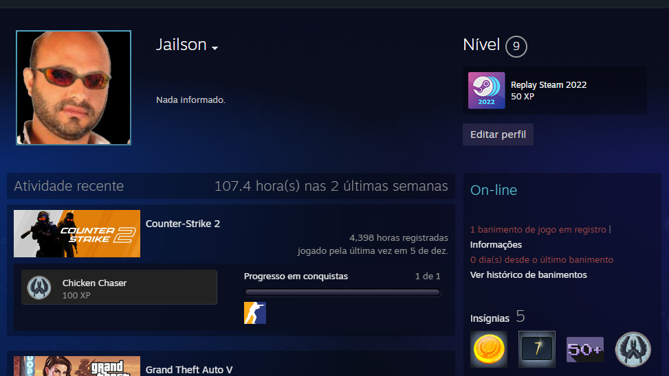This screenshot has width=669, height=376.
Task: Click the Nada informado summary text
Action: point(190,99)
